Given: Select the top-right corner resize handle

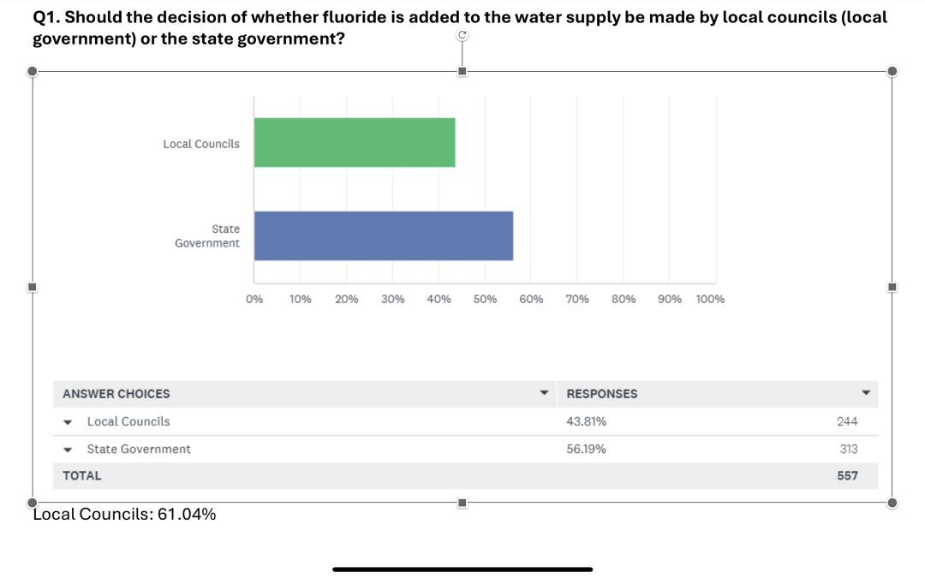Looking at the screenshot, I should (892, 71).
